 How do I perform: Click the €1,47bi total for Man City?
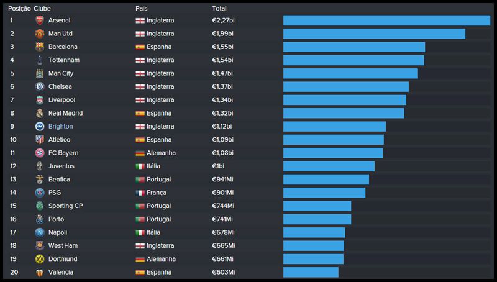tap(222, 73)
